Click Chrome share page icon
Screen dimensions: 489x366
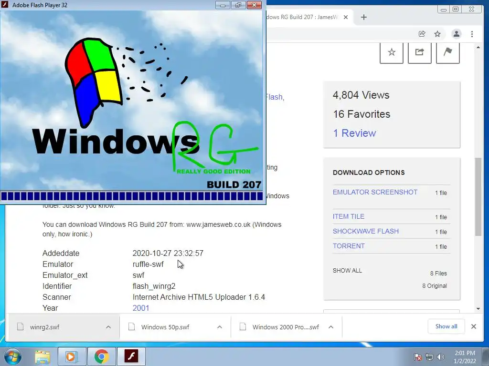point(422,34)
